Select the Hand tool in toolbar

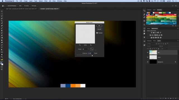(2, 54)
